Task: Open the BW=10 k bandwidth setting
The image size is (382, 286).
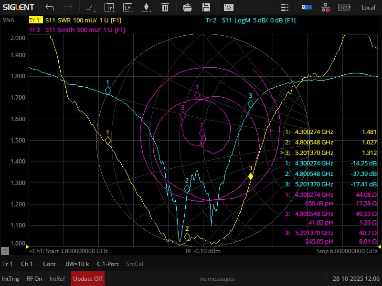Action: (77, 264)
